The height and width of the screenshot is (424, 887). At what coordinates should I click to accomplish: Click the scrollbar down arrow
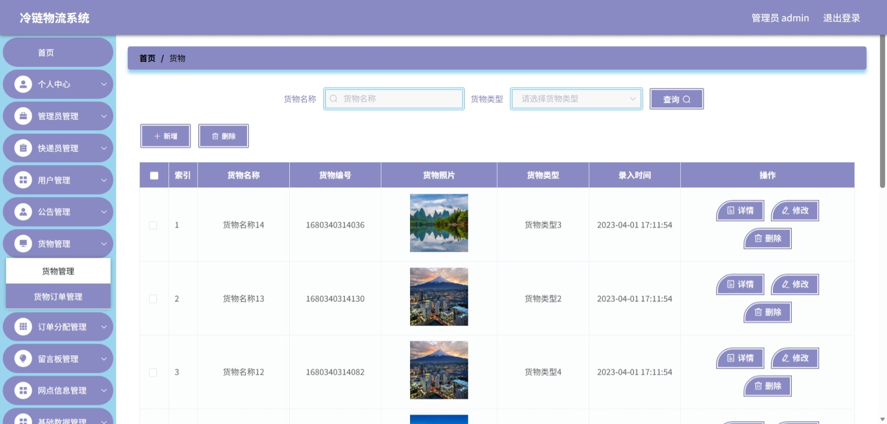tap(882, 419)
